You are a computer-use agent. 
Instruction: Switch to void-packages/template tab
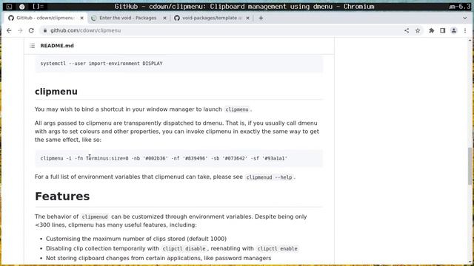pyautogui.click(x=212, y=18)
